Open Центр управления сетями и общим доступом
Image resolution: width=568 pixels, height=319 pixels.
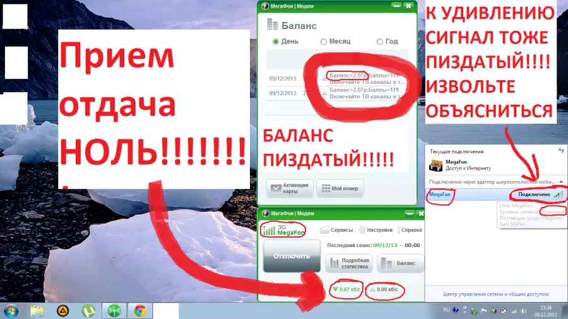496,294
